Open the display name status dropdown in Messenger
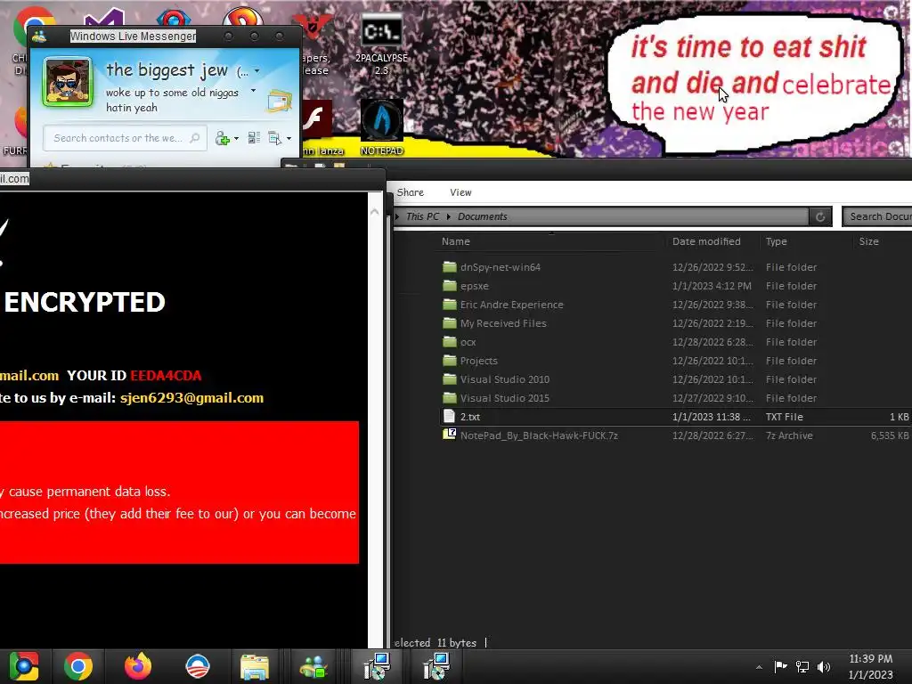 [257, 71]
